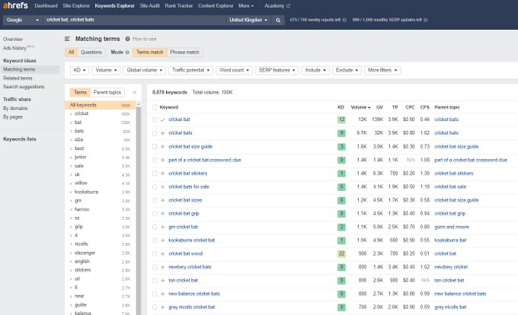Add 'kookaburra cricket bat' with plus icon

[162, 240]
